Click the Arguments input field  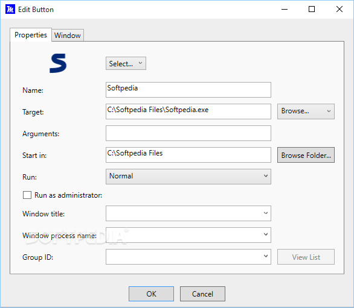click(x=188, y=133)
